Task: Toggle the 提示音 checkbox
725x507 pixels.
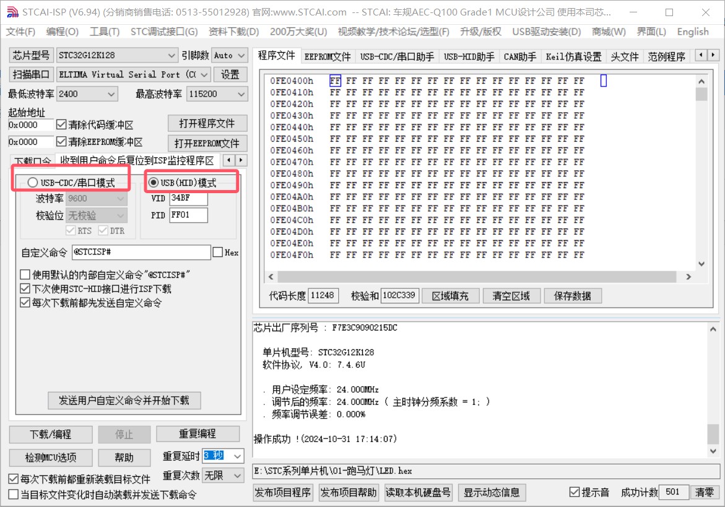Action: coord(575,492)
